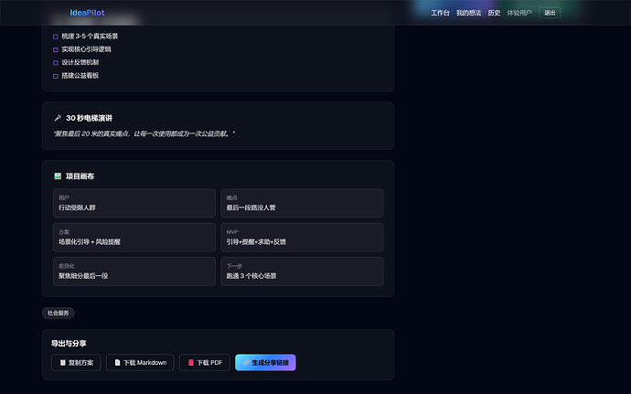This screenshot has width=631, height=394.
Task: Click 下载 Markdown button
Action: point(140,363)
